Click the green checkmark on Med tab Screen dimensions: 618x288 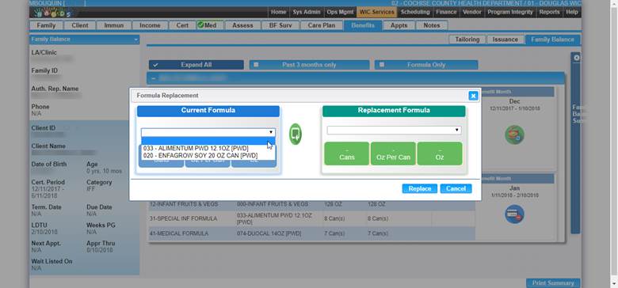(x=200, y=25)
